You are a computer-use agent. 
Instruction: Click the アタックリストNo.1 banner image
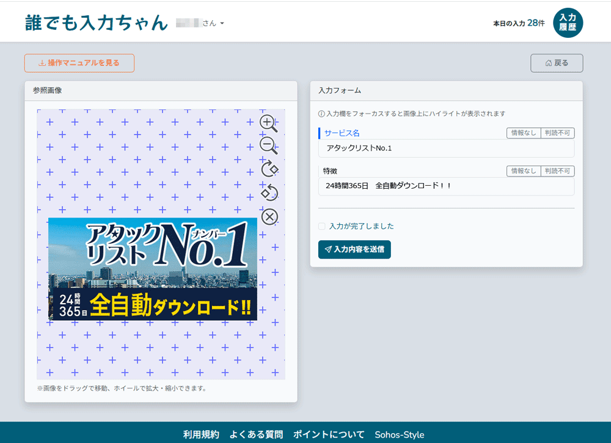click(153, 269)
